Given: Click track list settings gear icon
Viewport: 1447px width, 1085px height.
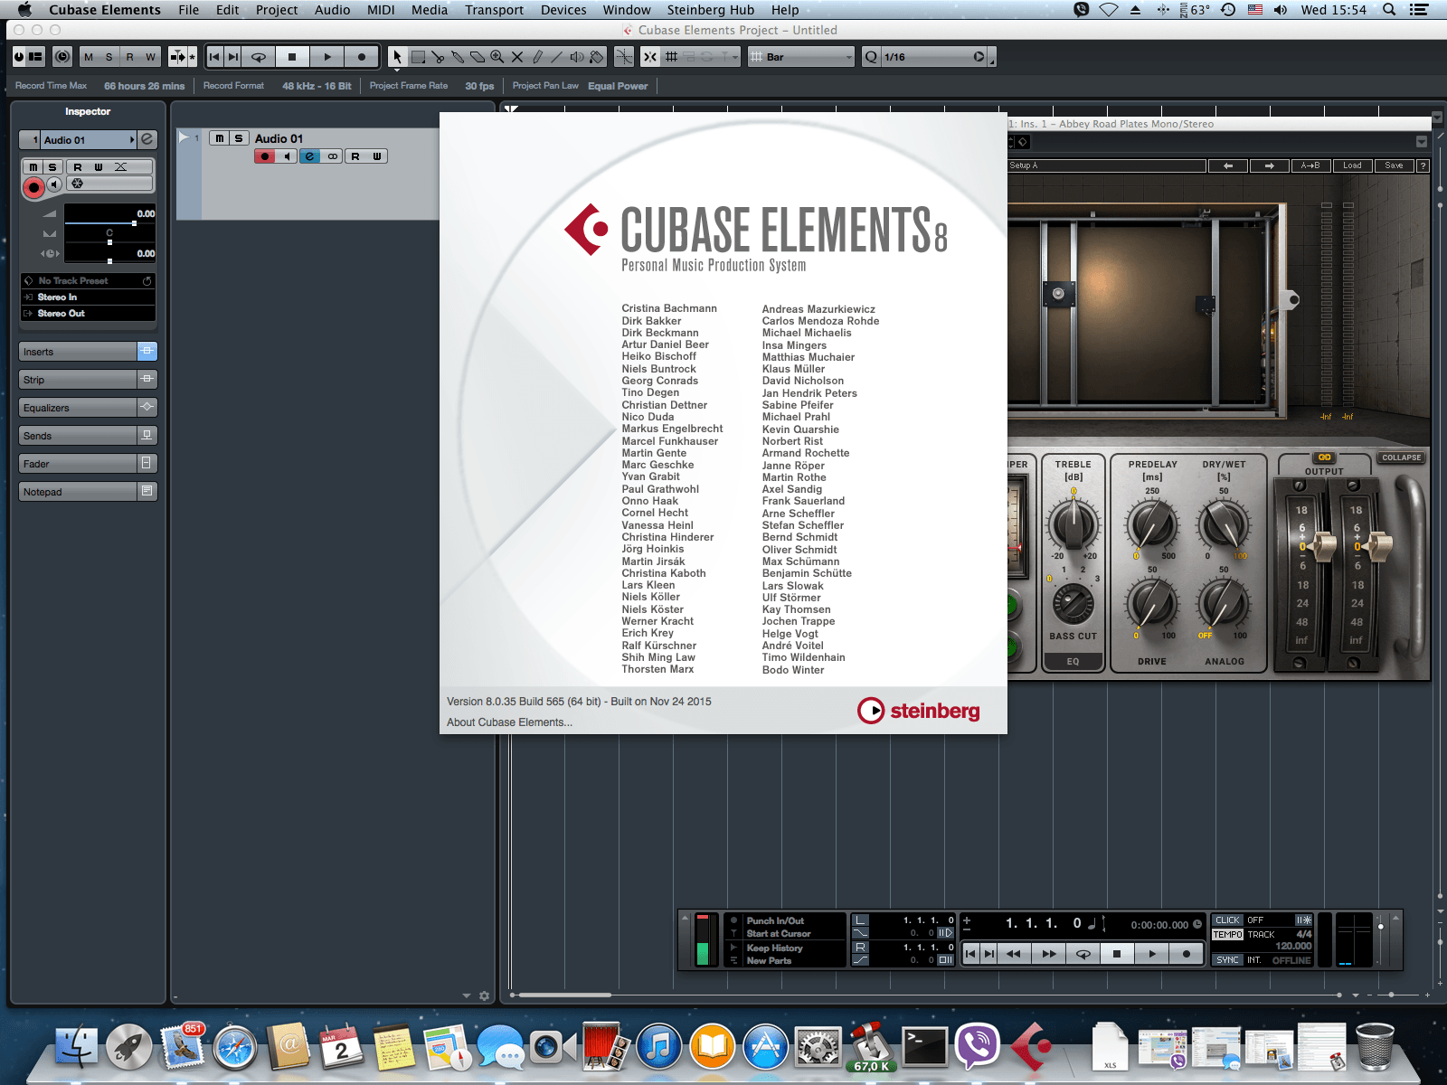Looking at the screenshot, I should pos(484,996).
